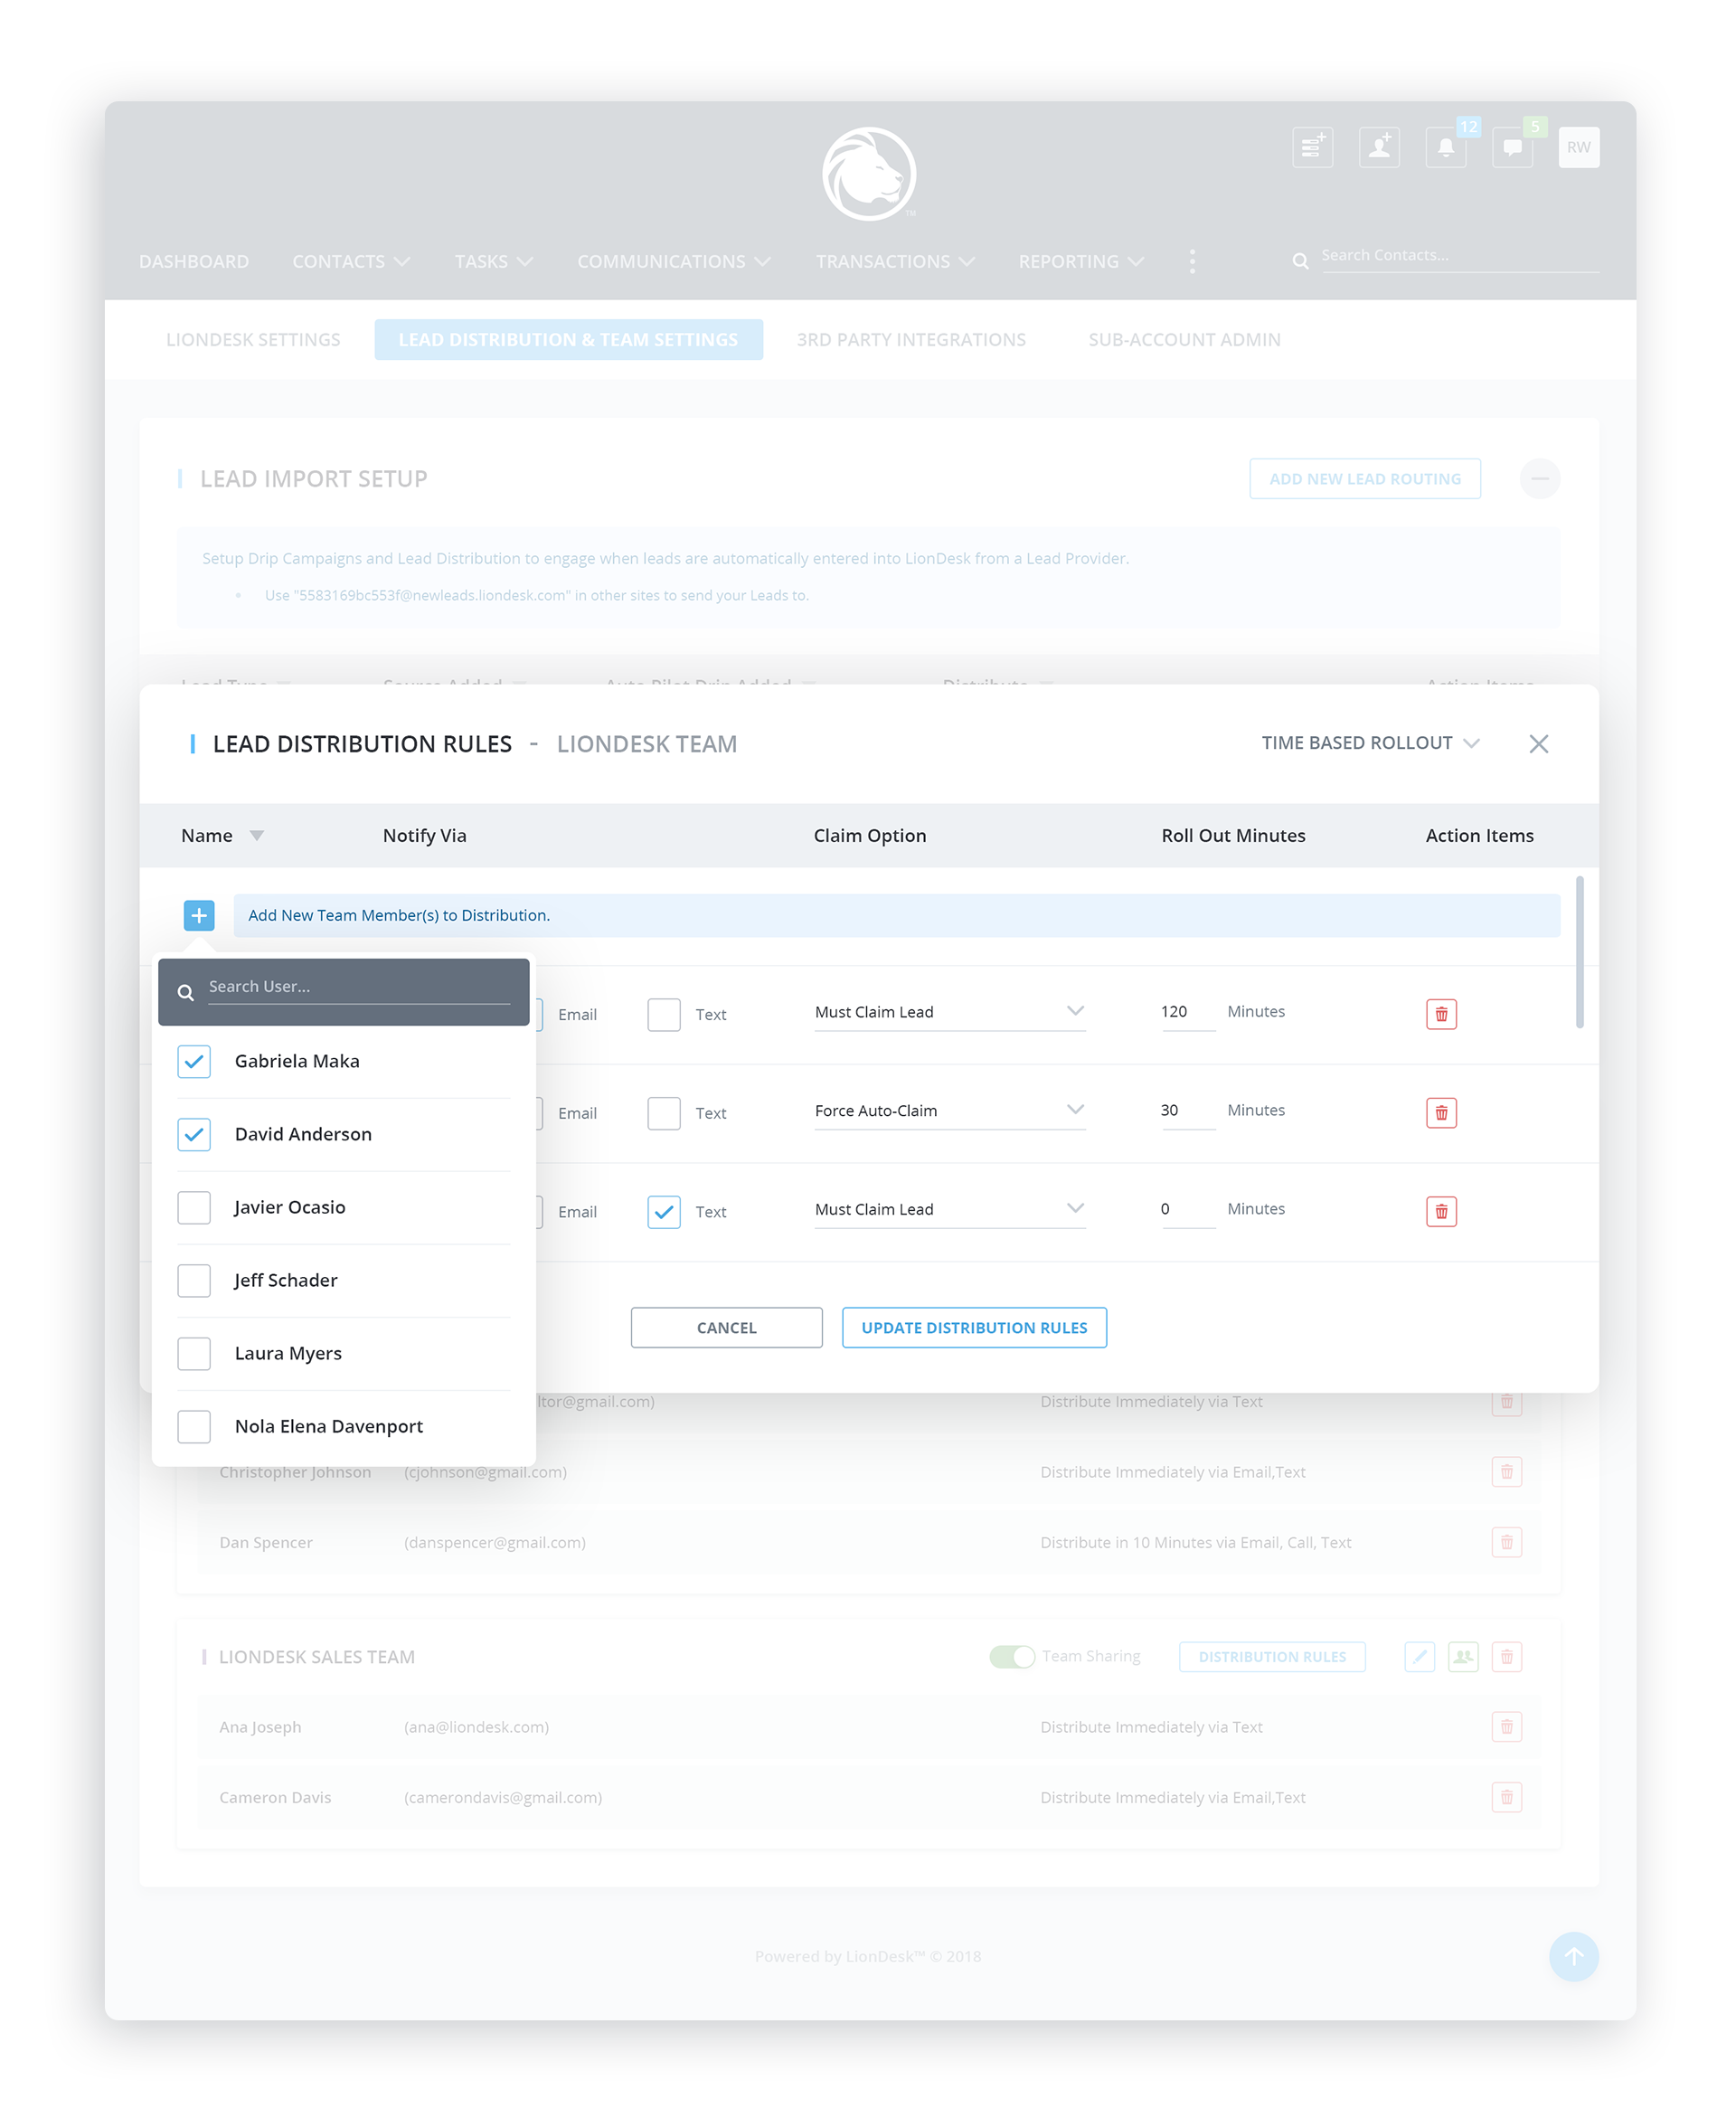Click Update Distribution Rules
Screen dimensions: 1736x2118
coord(974,1328)
